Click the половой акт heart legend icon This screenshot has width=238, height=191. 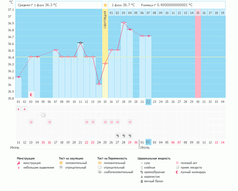pyautogui.click(x=177, y=163)
